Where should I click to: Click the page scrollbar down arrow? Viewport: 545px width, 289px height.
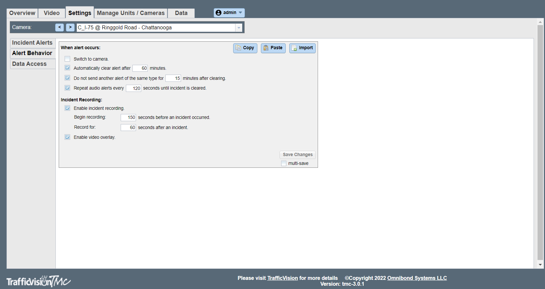click(x=540, y=265)
